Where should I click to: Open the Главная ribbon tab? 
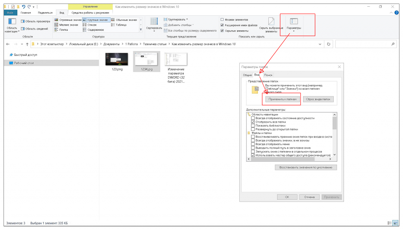(x=26, y=13)
